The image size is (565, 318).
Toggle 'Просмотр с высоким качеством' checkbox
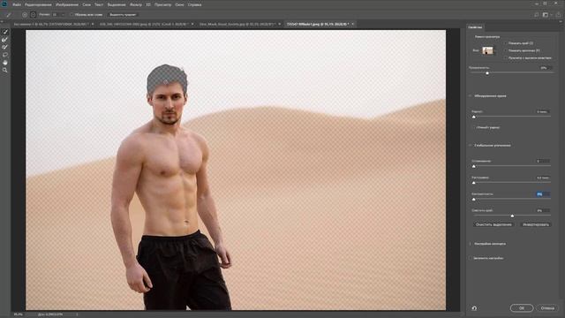click(506, 57)
